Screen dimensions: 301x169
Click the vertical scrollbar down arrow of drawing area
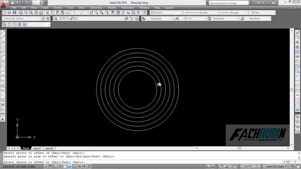click(x=292, y=145)
